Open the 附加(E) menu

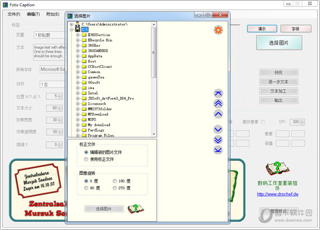coord(52,15)
